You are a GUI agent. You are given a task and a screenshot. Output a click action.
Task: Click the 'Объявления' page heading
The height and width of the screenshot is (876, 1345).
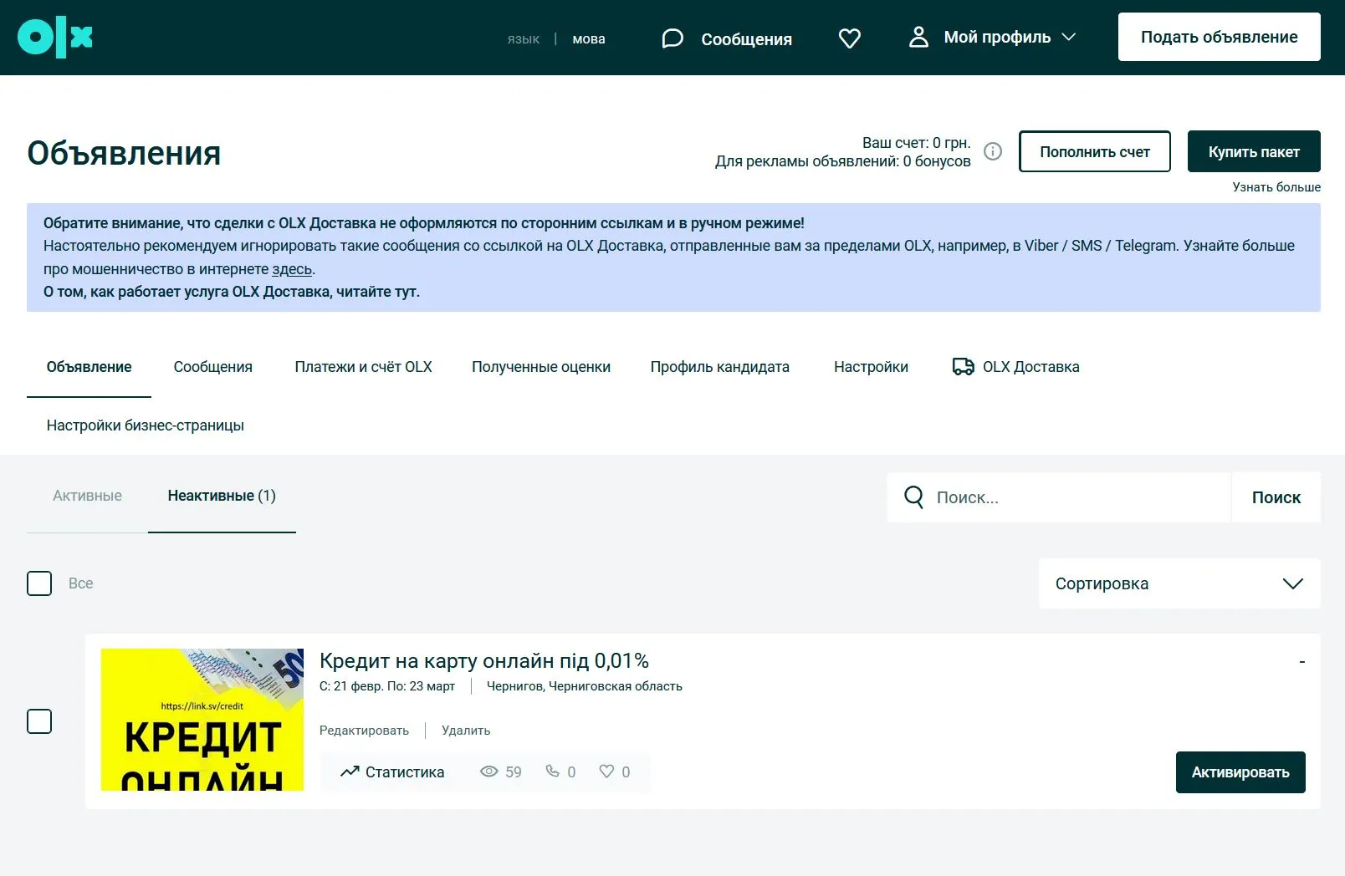[124, 154]
